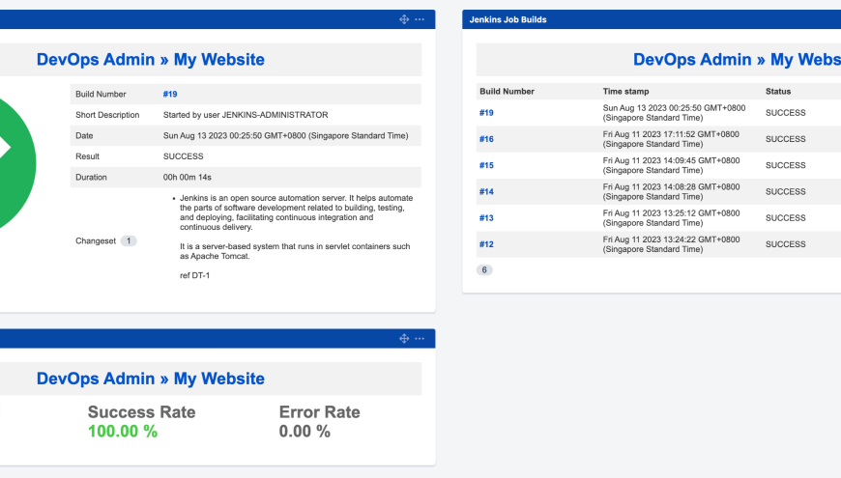Open build #19 link in the details panel
This screenshot has height=478, width=841.
(x=170, y=94)
